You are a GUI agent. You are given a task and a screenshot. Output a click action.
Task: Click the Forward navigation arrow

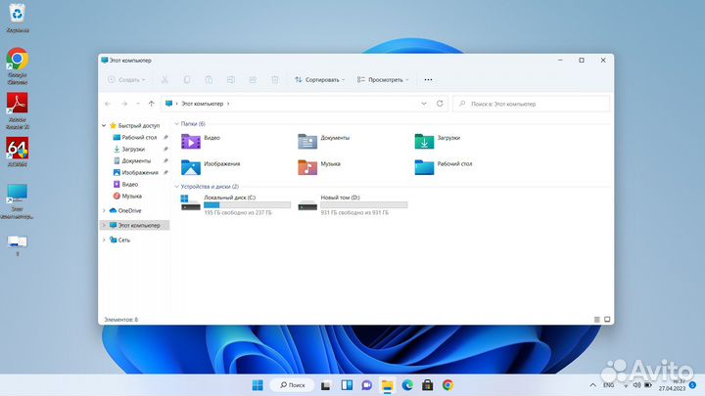pyautogui.click(x=124, y=104)
